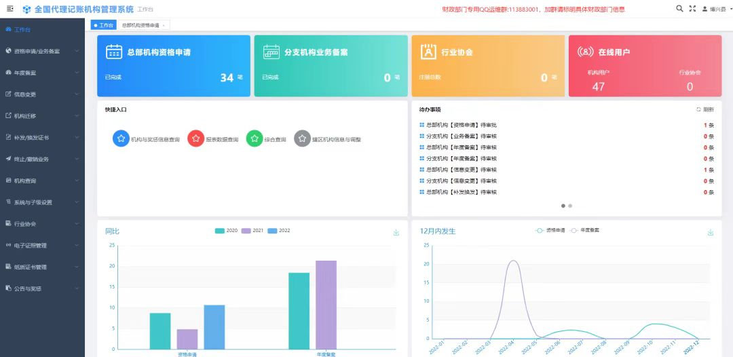Open 报表数据查询 red star shortcut

coord(196,138)
